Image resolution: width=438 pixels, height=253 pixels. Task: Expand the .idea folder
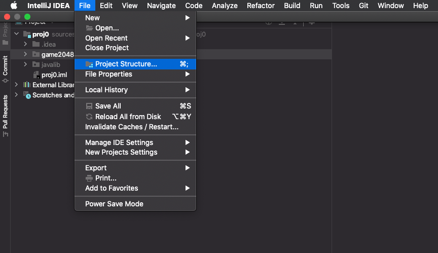pos(25,44)
